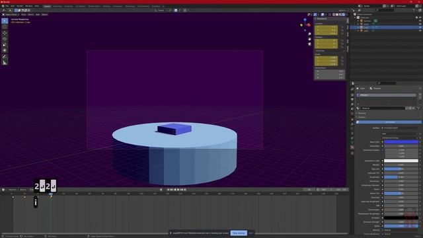Viewport: 423px width, 238px height.
Task: Switch to the Animation workspace tab
Action: 118,6
